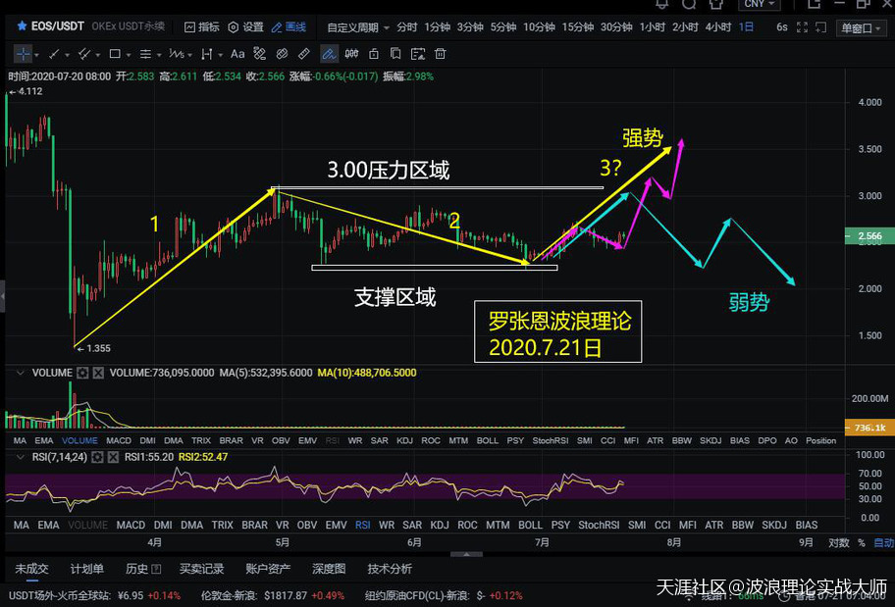Toggle the percent (%) scale option
Image resolution: width=895 pixels, height=607 pixels.
click(x=864, y=542)
